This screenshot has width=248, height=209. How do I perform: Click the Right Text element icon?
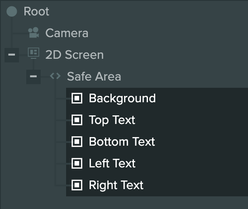coord(77,185)
